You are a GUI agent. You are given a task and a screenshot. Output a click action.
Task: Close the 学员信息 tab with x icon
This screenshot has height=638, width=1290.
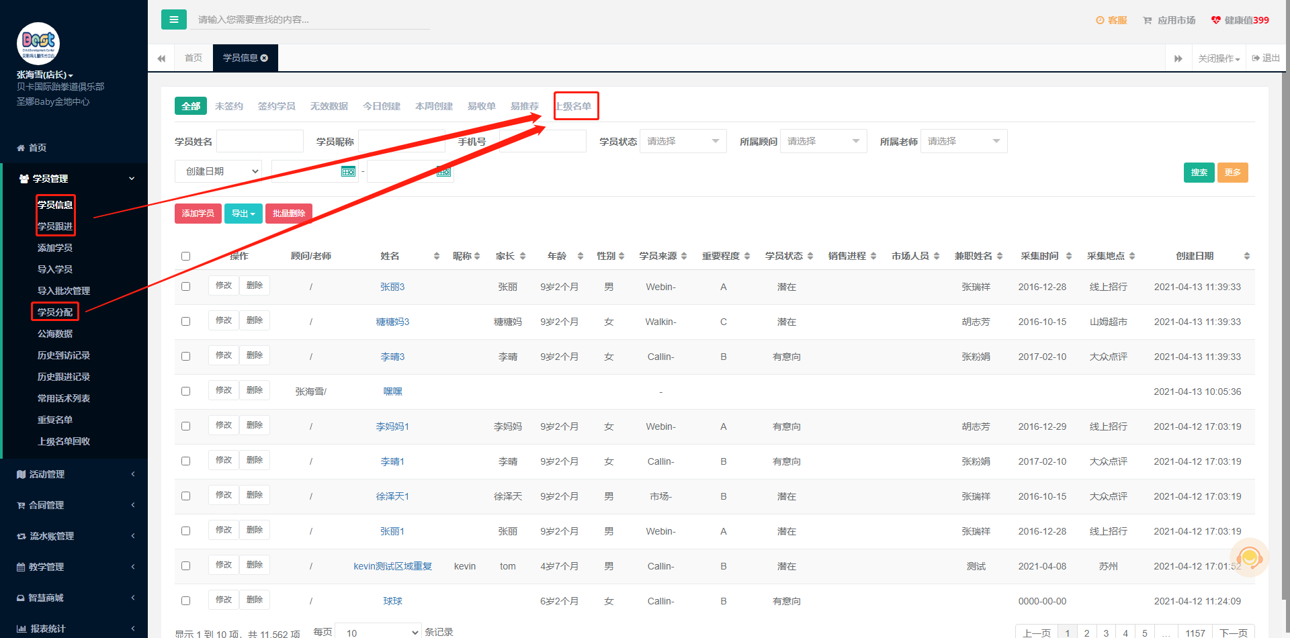265,58
